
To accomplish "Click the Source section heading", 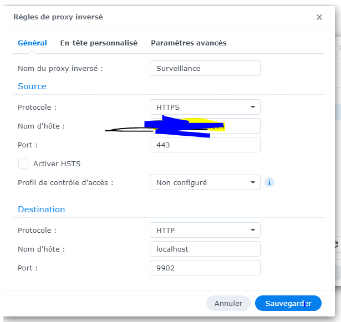I will [32, 86].
